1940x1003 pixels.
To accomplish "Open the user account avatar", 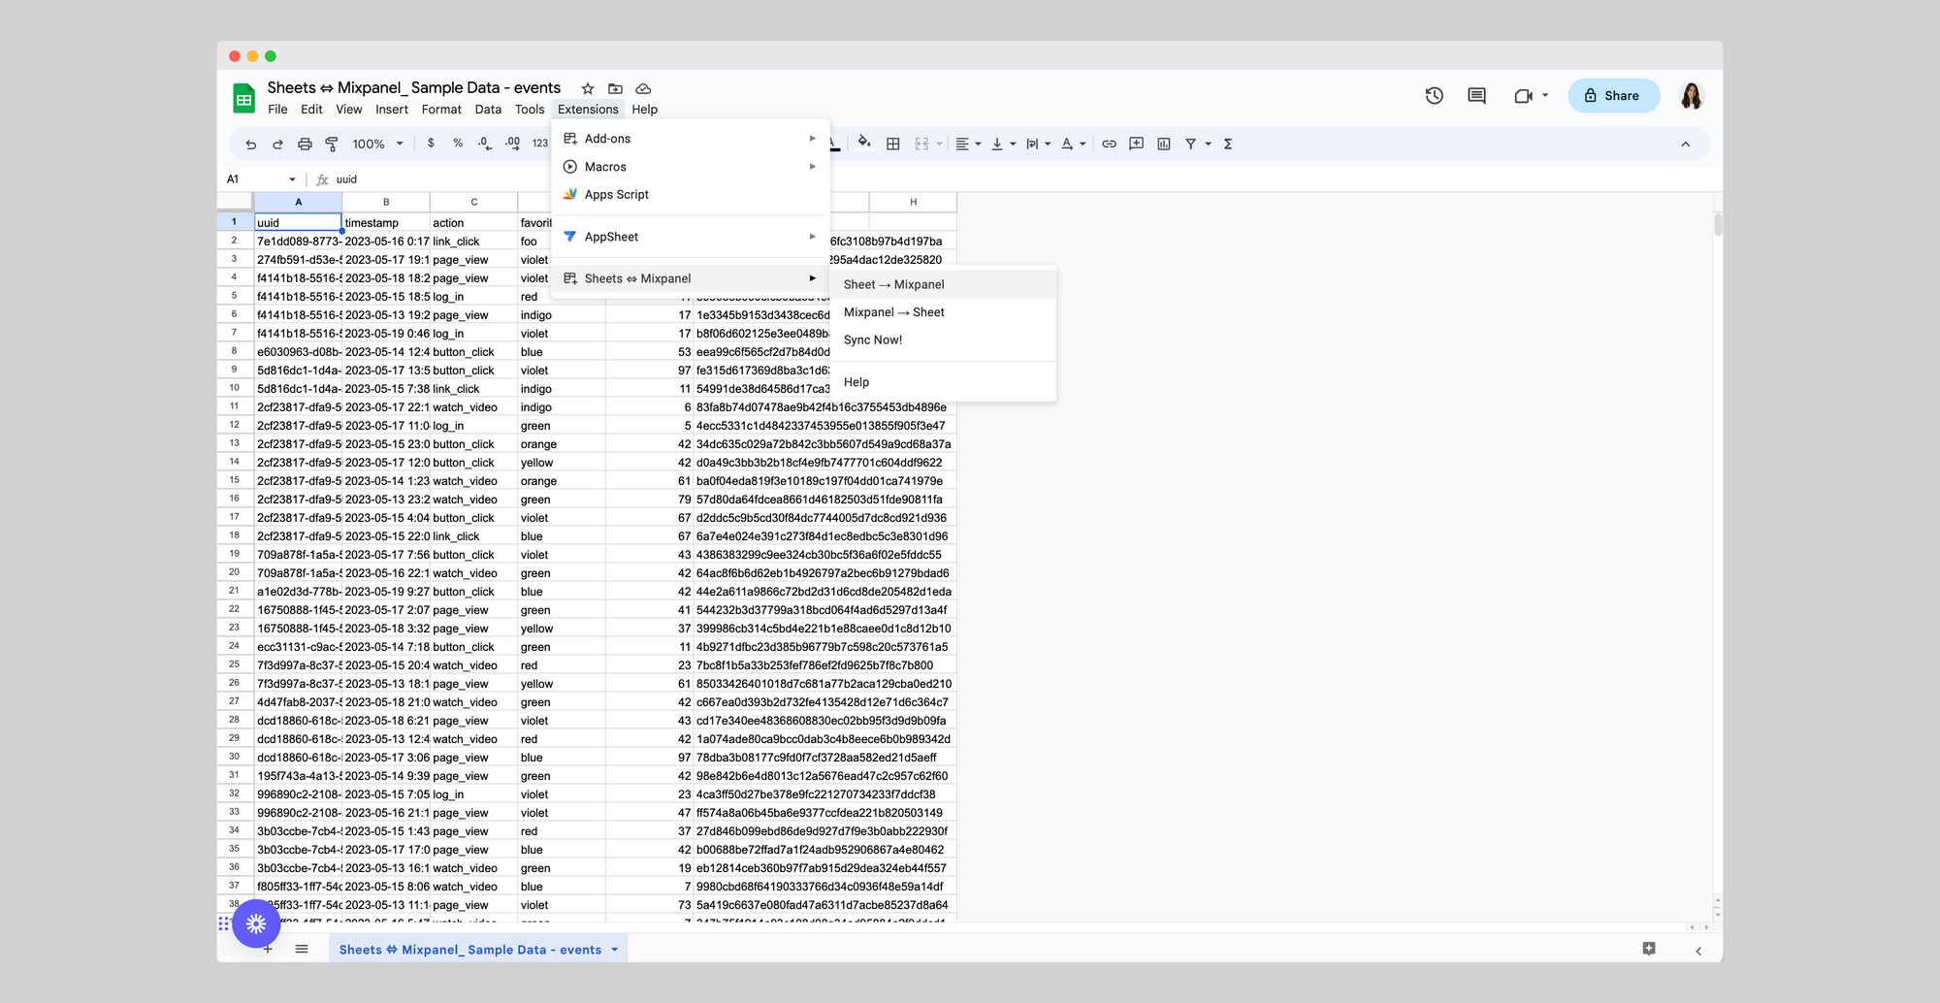I will pyautogui.click(x=1692, y=95).
